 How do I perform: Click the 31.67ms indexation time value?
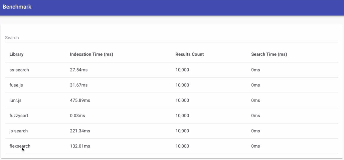pyautogui.click(x=79, y=85)
